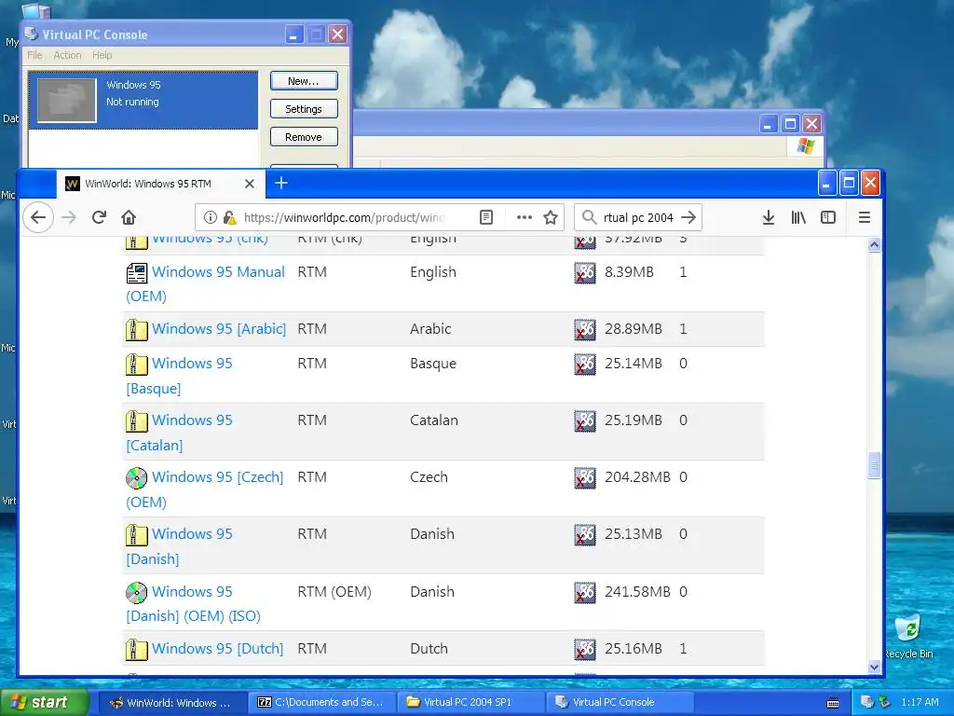The image size is (954, 716).
Task: Switch to Virtual PC Console taskbar button
Action: click(619, 702)
